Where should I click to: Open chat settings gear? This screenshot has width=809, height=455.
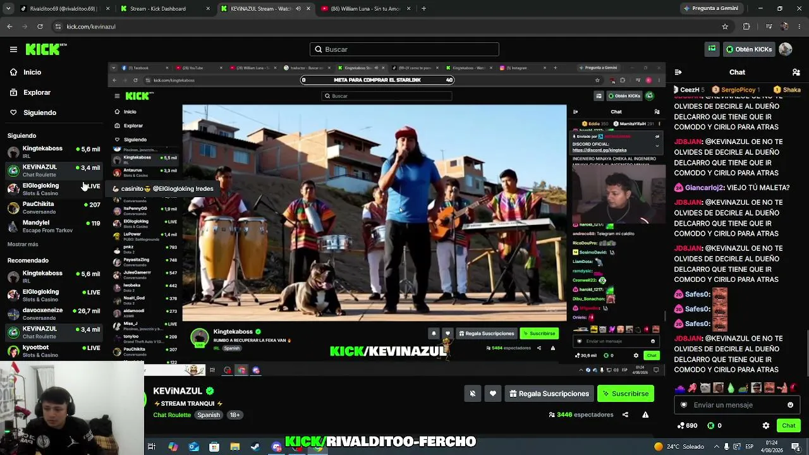point(766,425)
